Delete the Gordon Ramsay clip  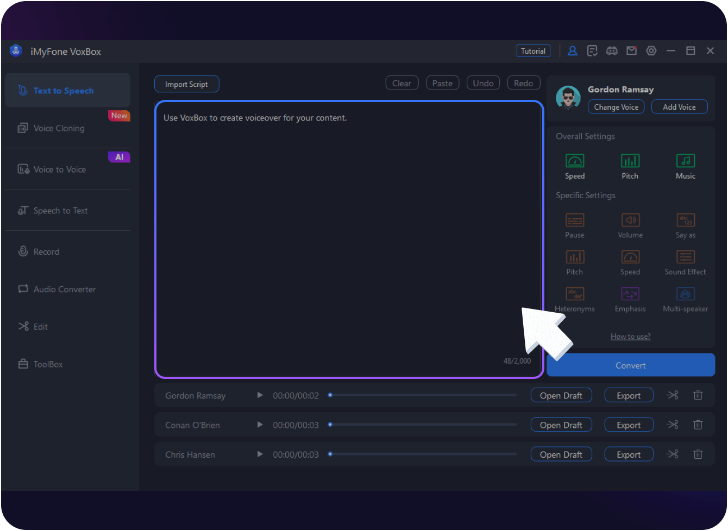pos(698,395)
